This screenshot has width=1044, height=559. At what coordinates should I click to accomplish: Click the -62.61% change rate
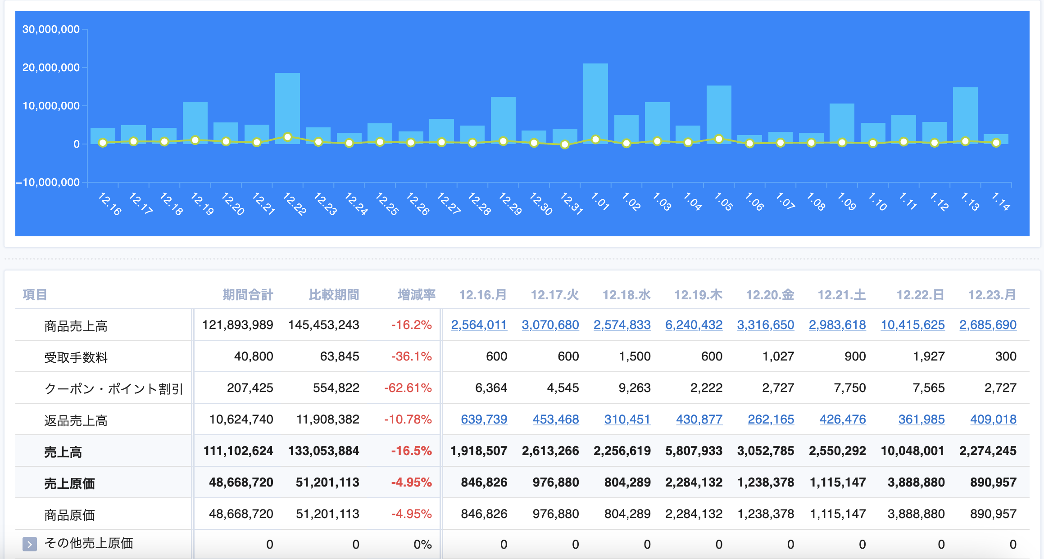pos(408,388)
